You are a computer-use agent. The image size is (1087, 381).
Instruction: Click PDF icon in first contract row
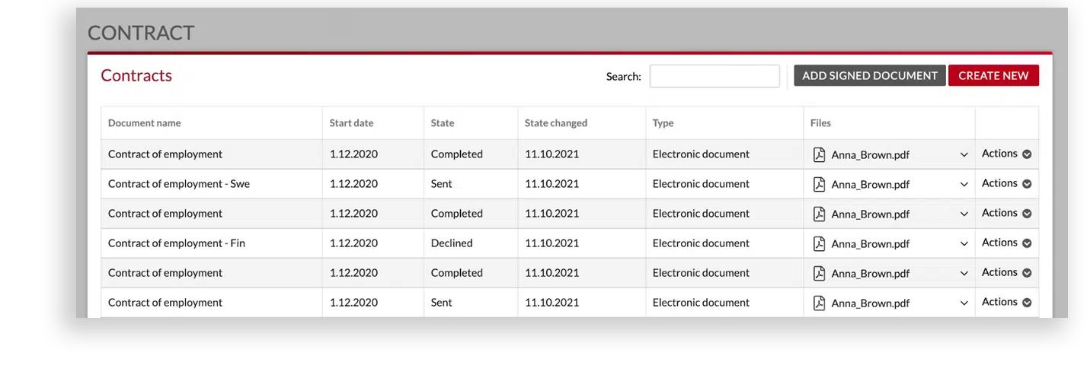pyautogui.click(x=819, y=154)
